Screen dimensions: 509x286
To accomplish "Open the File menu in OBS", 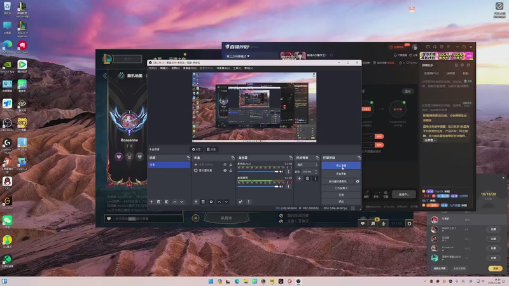I will tap(153, 68).
